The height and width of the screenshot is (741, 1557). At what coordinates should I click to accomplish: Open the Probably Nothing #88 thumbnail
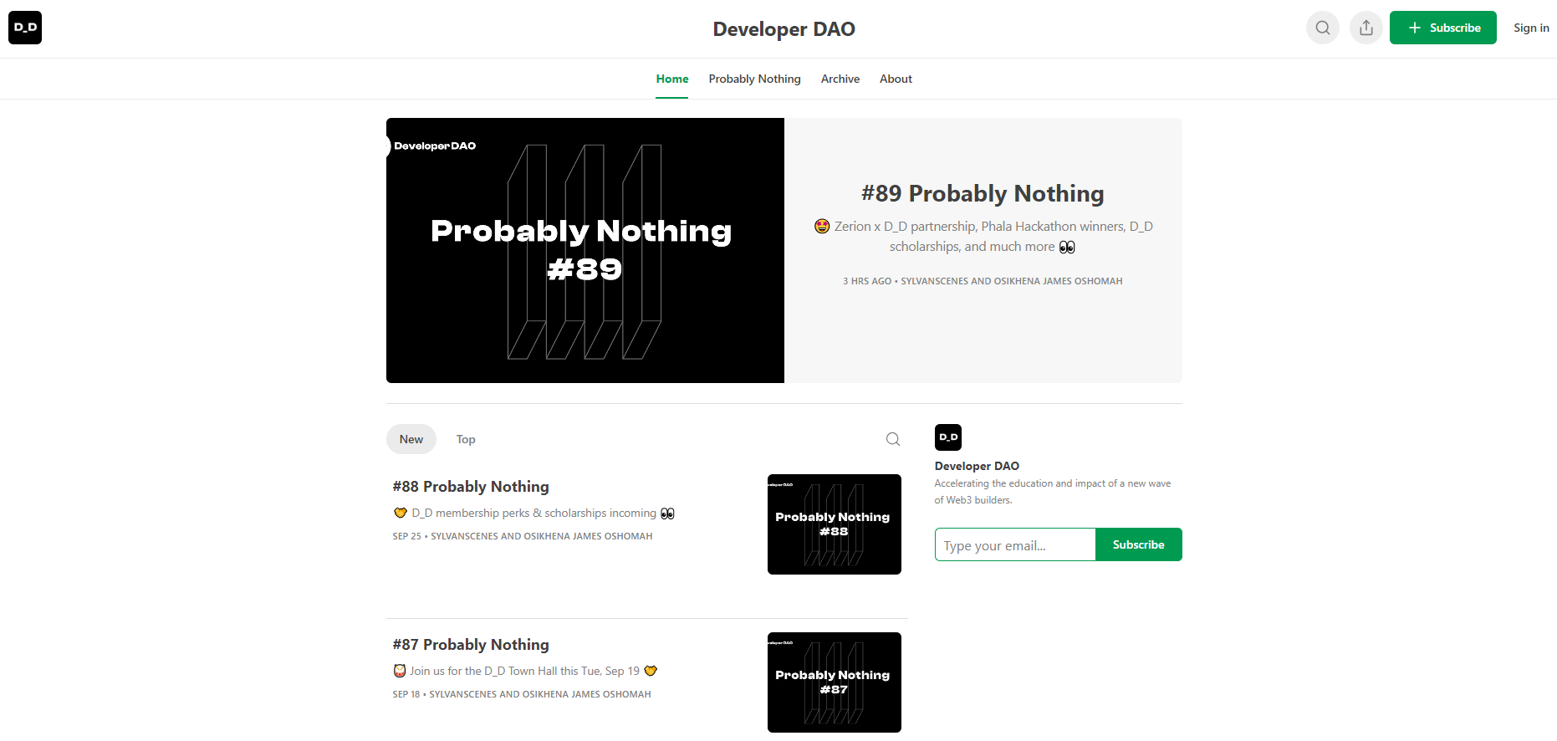coord(835,524)
